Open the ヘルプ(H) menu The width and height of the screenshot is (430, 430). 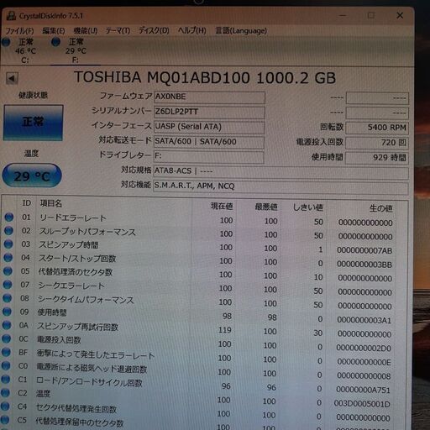click(x=192, y=30)
